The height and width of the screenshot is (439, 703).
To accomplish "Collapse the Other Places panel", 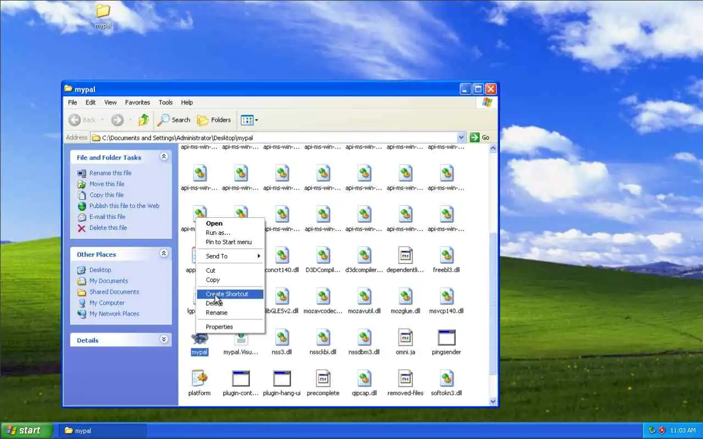I will (164, 254).
